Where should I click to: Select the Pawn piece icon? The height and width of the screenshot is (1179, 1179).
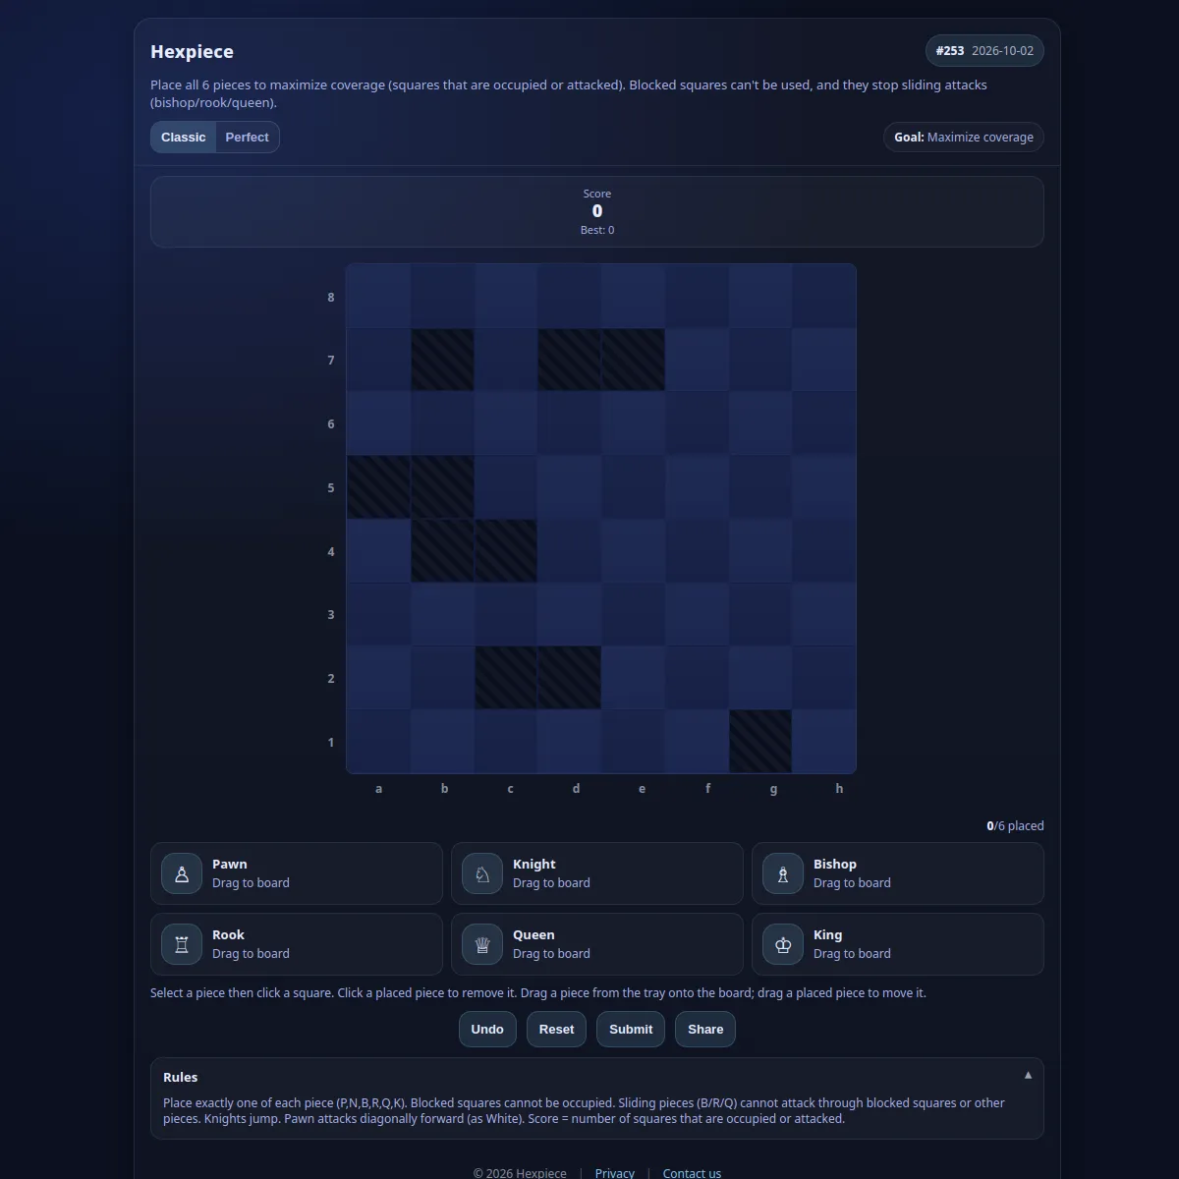click(182, 873)
